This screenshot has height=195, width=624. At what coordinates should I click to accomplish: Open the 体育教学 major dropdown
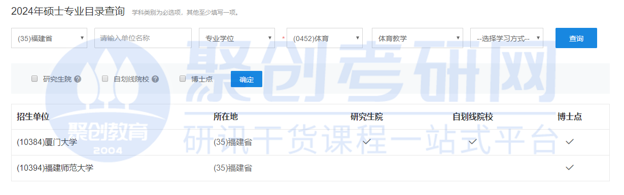coord(418,38)
